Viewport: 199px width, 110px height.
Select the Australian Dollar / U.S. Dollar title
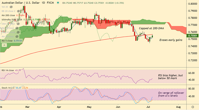click(20, 3)
